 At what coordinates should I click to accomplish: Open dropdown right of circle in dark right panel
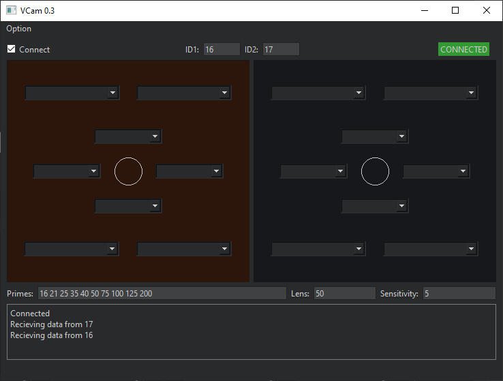436,171
